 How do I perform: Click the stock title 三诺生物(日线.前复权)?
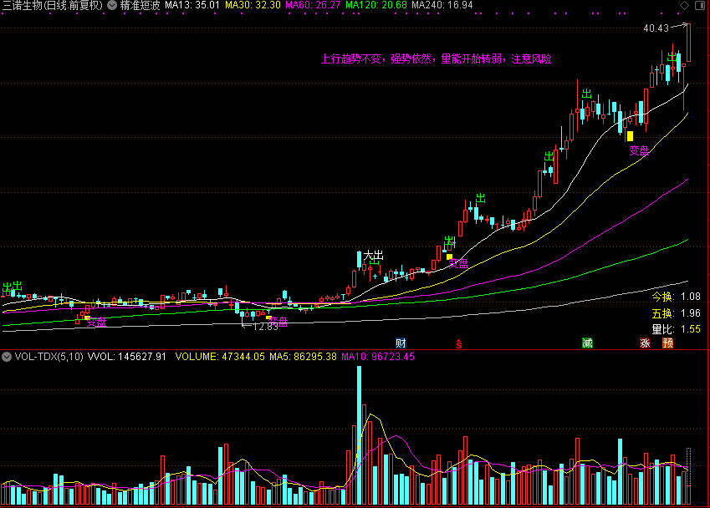tap(53, 5)
